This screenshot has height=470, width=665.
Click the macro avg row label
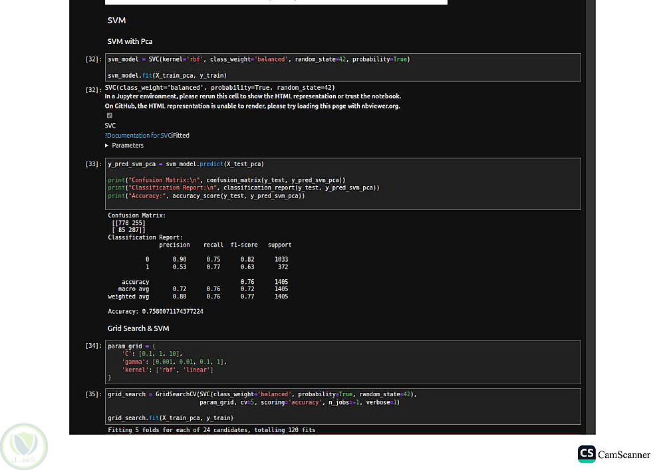click(x=134, y=289)
